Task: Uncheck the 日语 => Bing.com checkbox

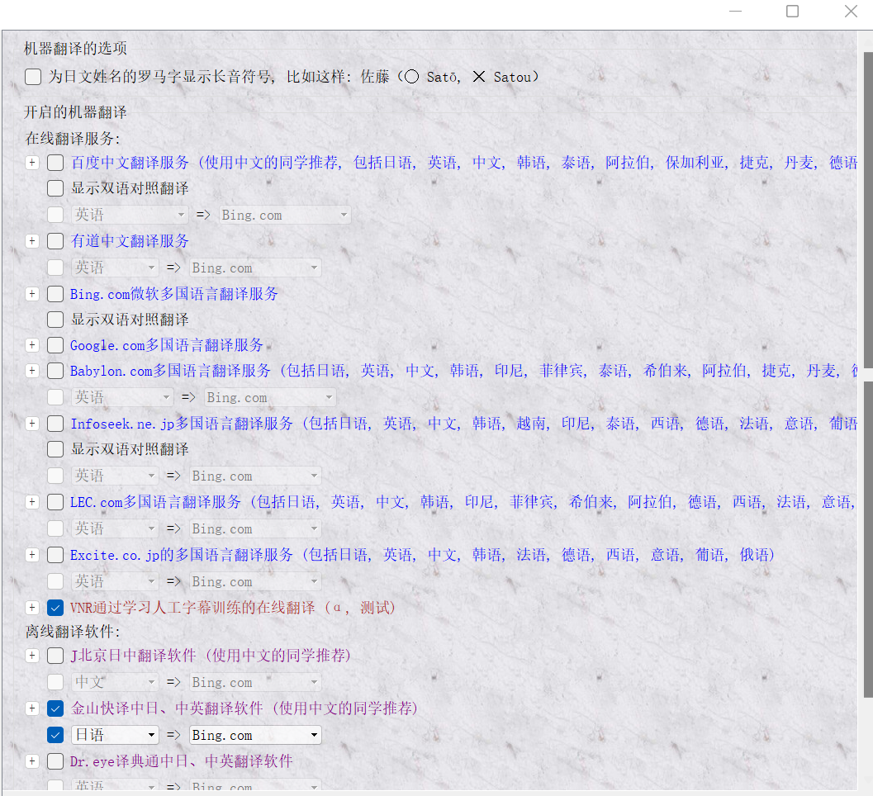Action: point(55,735)
